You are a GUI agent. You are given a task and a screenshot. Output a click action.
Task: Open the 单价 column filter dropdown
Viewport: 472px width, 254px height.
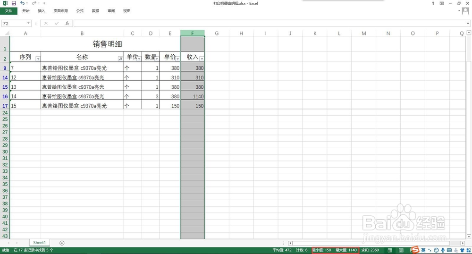click(x=177, y=59)
